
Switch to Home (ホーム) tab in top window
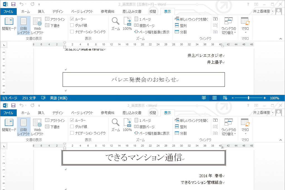pyautogui.click(x=25, y=11)
